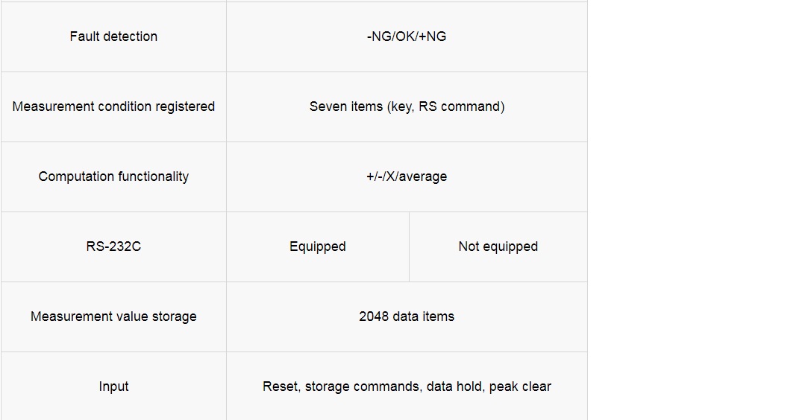Image resolution: width=805 pixels, height=420 pixels.
Task: Click the Computation functionality label cell
Action: click(x=113, y=176)
